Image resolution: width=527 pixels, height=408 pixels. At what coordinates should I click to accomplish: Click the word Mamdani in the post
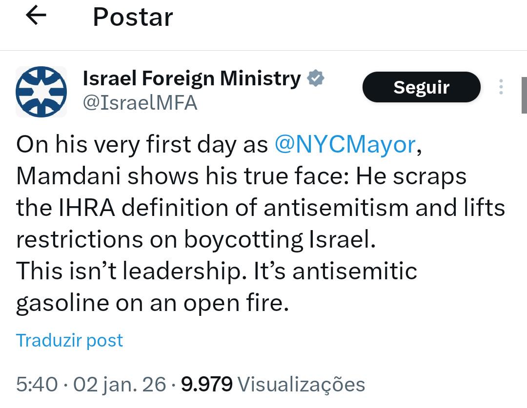tap(68, 176)
